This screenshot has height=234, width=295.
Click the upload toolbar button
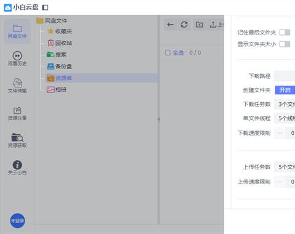tap(216, 25)
